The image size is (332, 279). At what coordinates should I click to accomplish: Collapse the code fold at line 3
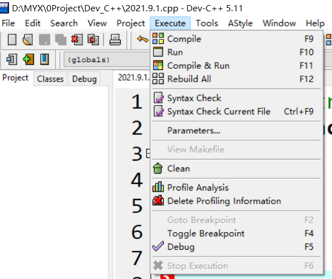point(148,153)
